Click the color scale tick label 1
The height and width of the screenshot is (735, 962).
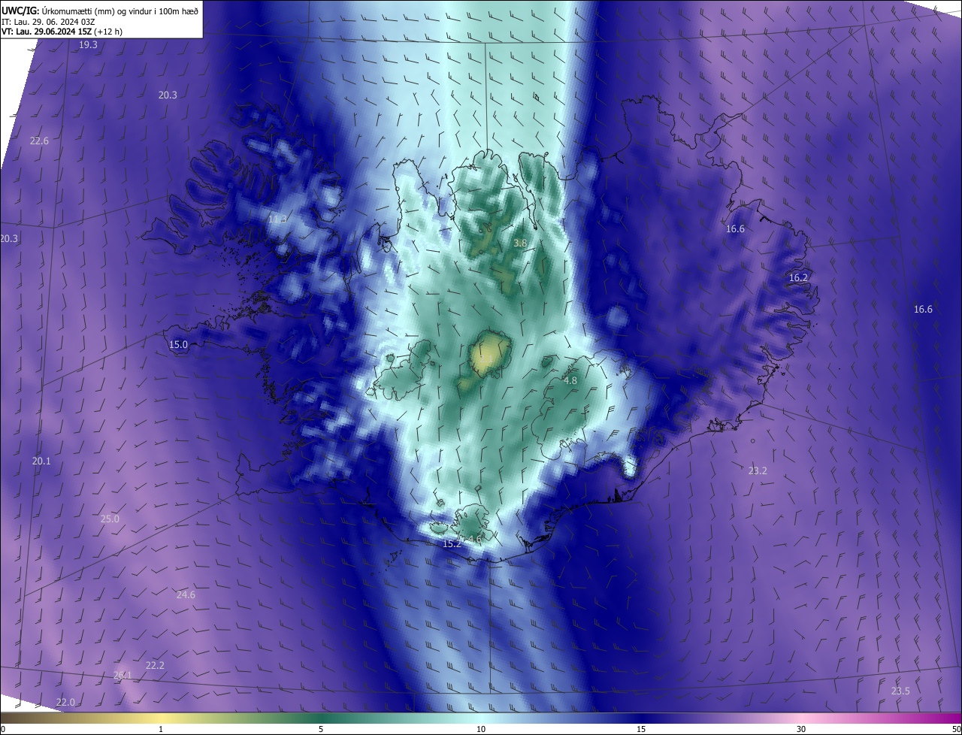(x=161, y=730)
